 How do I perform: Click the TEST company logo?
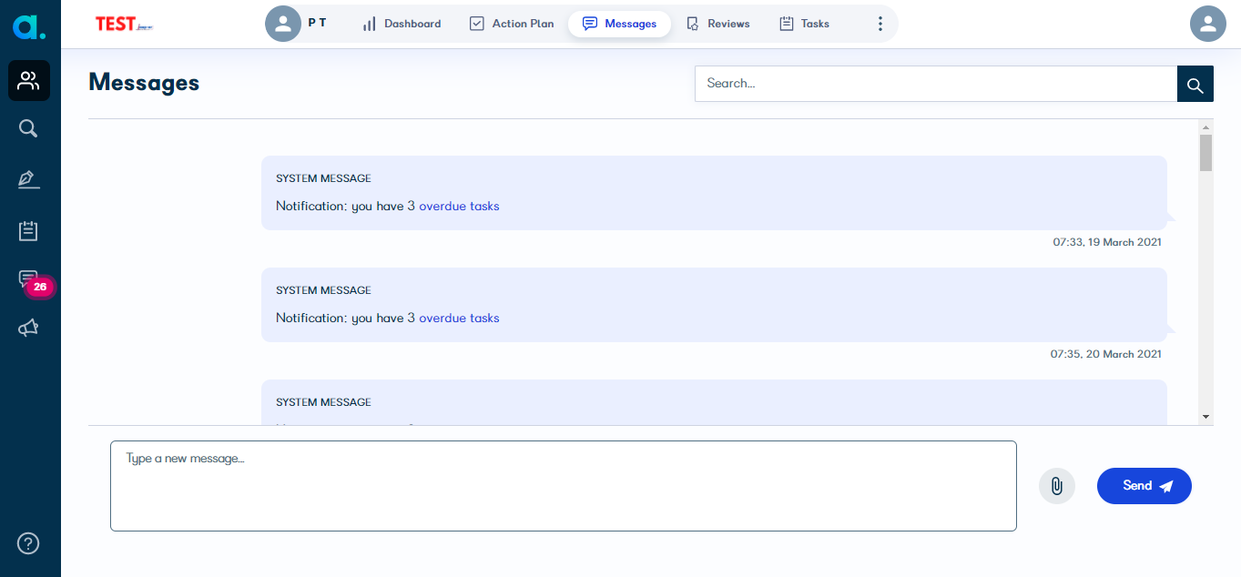[124, 25]
